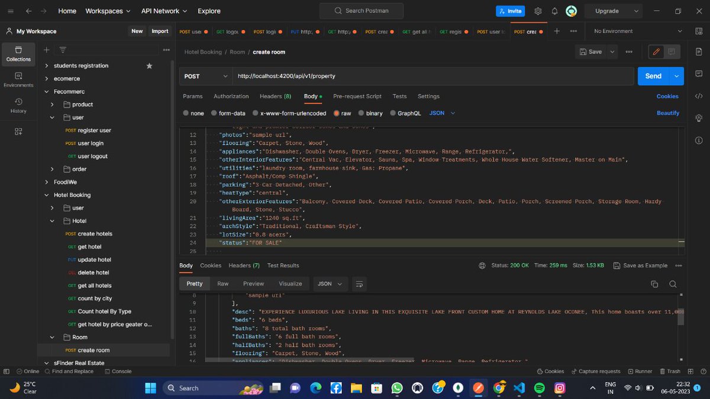This screenshot has height=399, width=710.
Task: Open the Settings gear icon in header
Action: click(538, 11)
